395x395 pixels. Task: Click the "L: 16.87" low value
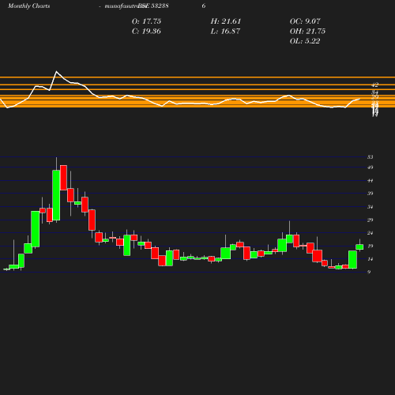pyautogui.click(x=225, y=32)
